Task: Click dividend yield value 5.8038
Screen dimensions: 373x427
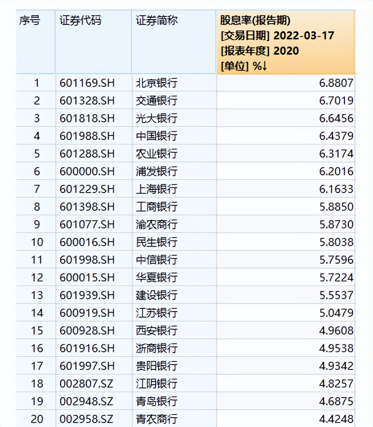Action: pos(336,242)
